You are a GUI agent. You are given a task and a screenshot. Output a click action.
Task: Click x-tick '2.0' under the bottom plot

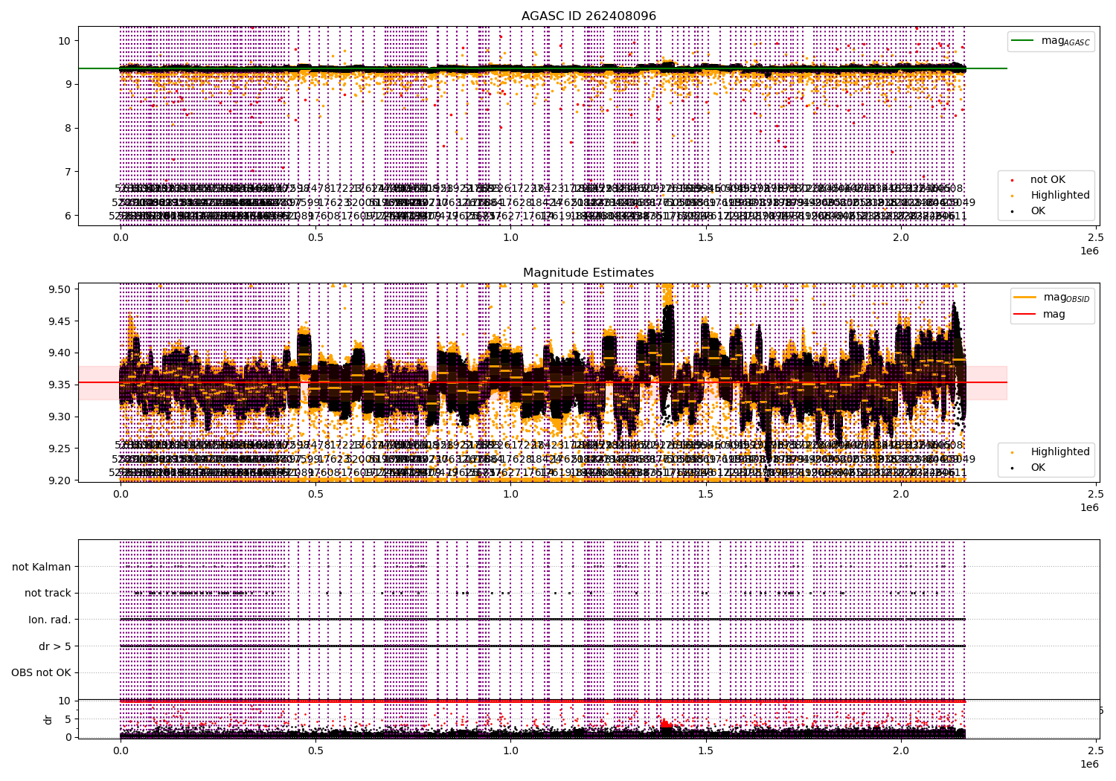click(x=901, y=751)
